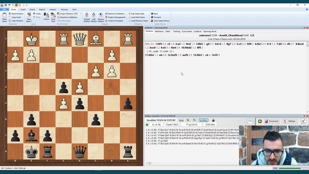309x174 pixels.
Task: Open the Kibitzer pane menu arrow
Action: [x=304, y=116]
